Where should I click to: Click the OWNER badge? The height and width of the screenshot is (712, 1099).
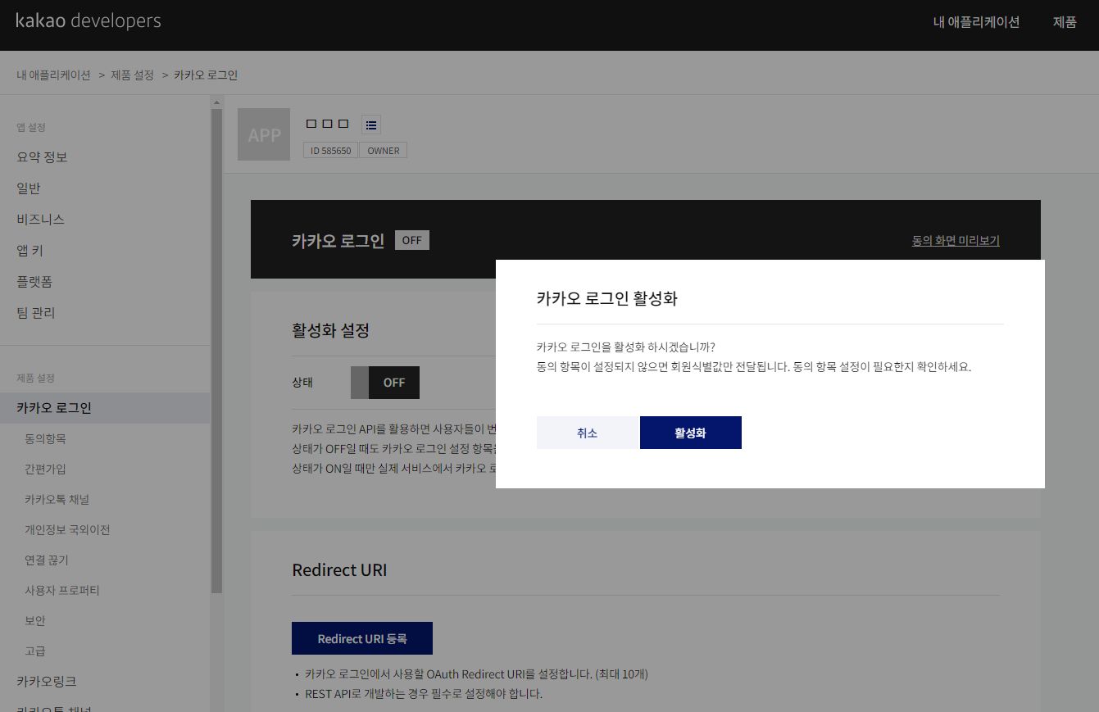pos(382,150)
